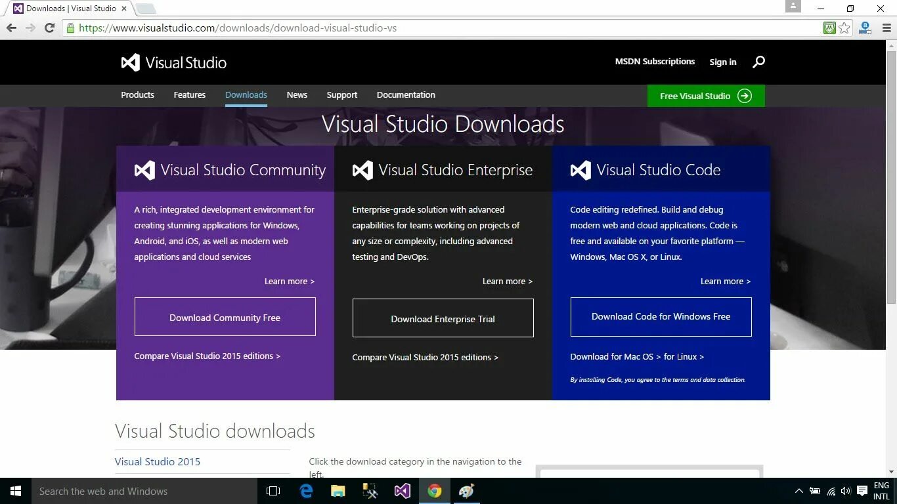Select Visual Studio 2015 in downloads list
The width and height of the screenshot is (897, 504).
tap(158, 461)
